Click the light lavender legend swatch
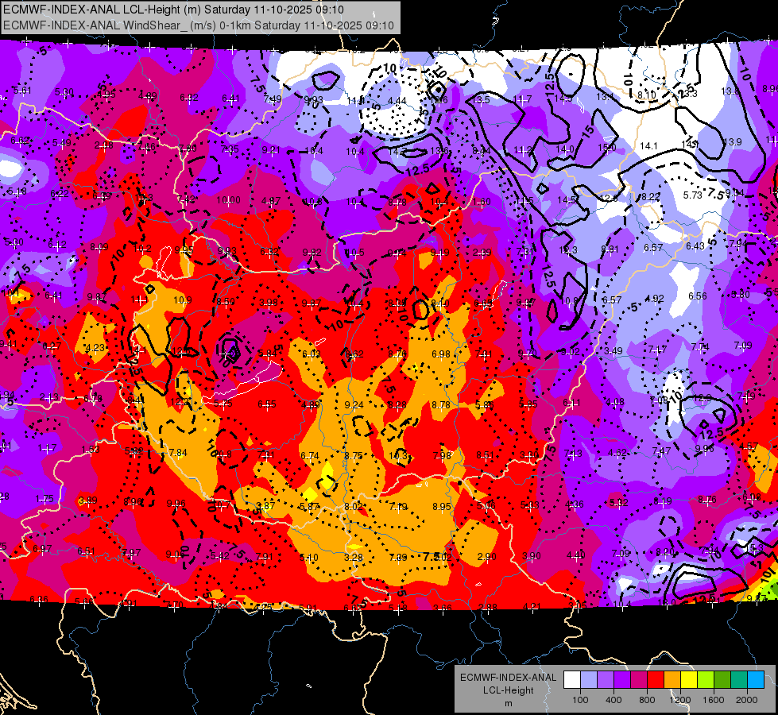 (589, 680)
